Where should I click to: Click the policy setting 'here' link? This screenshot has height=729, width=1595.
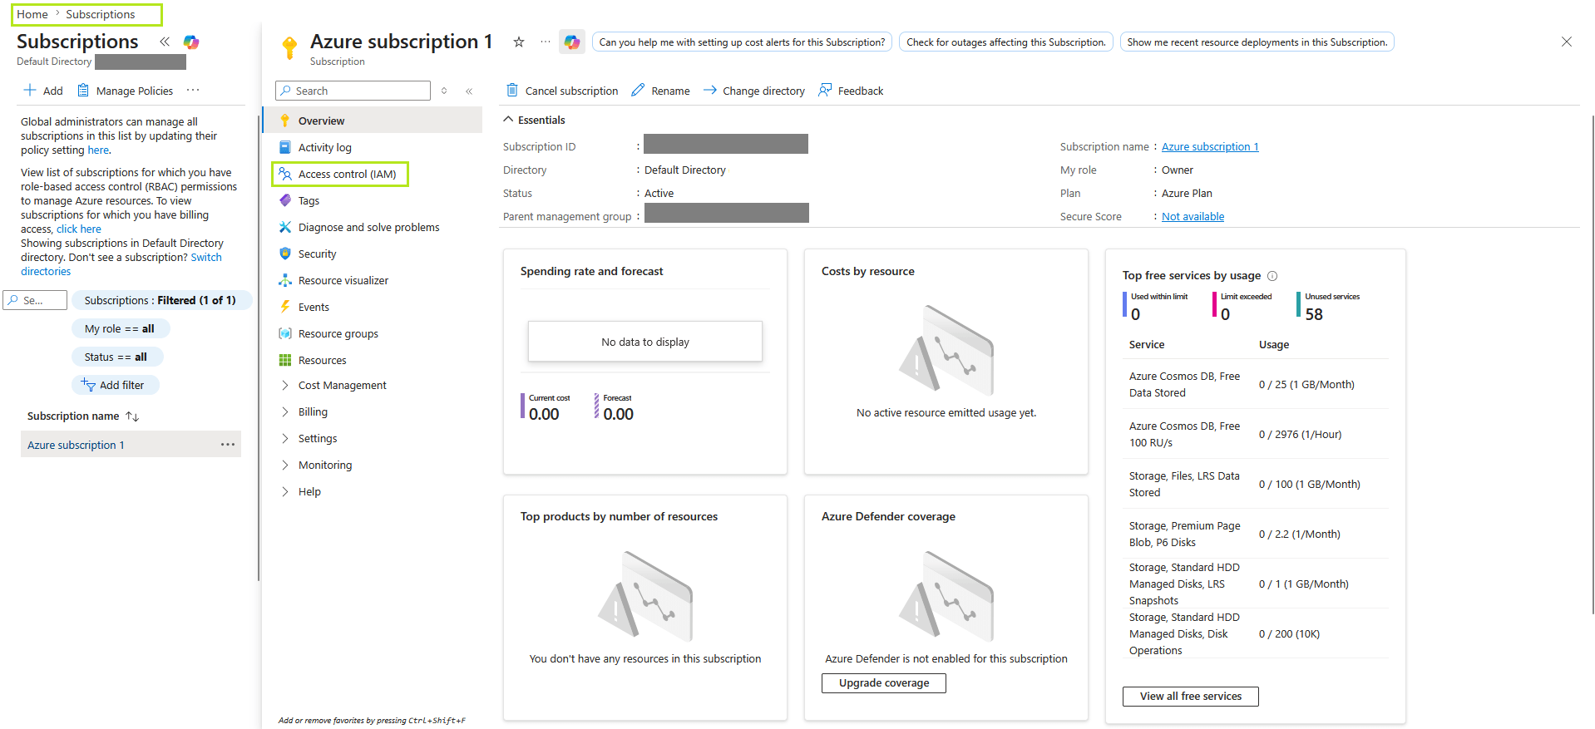coord(98,150)
